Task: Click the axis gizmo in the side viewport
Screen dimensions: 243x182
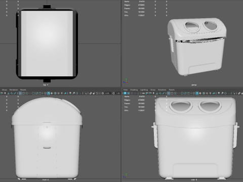Action: [125, 175]
